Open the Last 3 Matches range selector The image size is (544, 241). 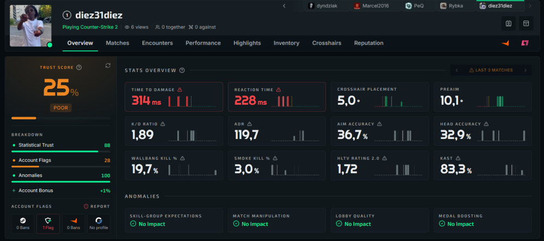tap(491, 71)
